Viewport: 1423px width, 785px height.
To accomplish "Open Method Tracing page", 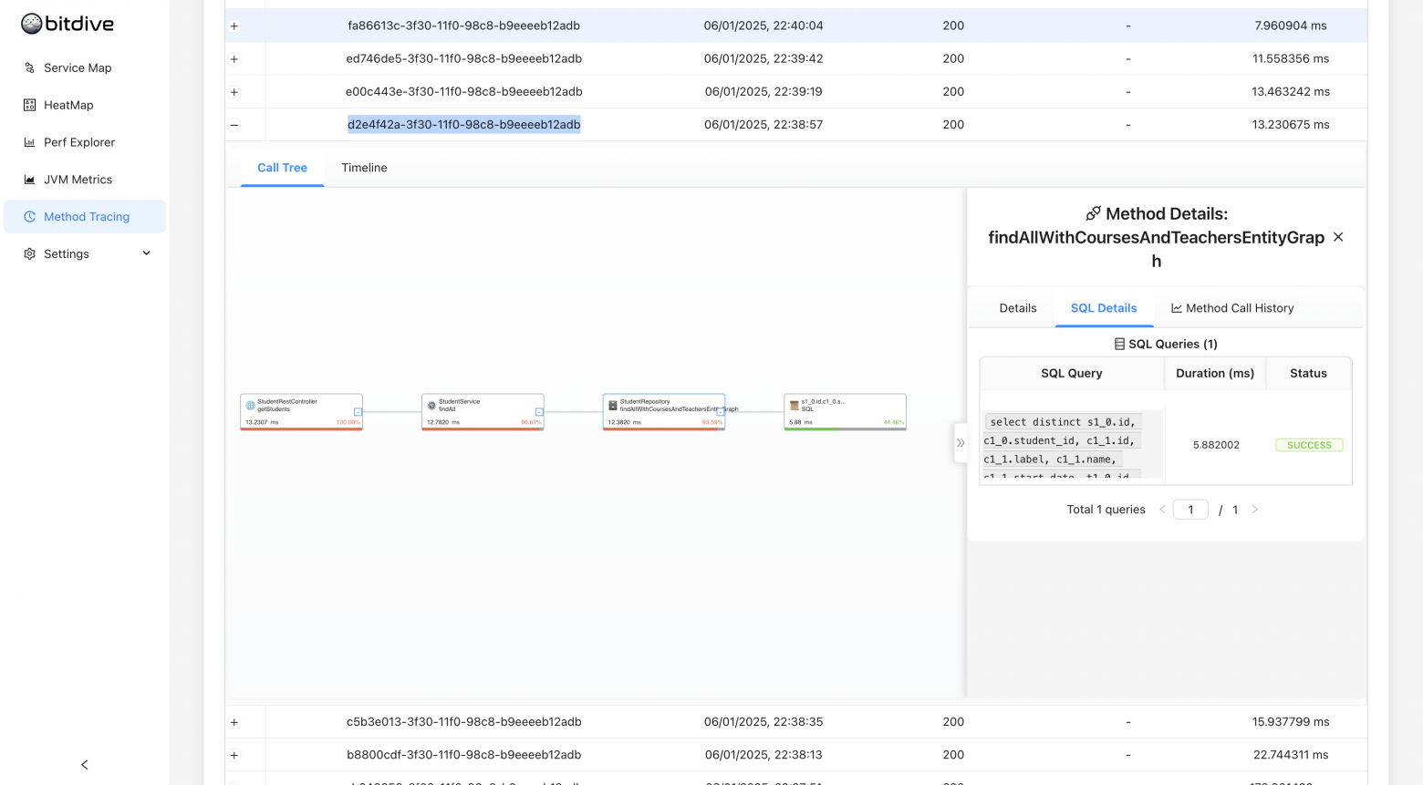I will pos(85,217).
